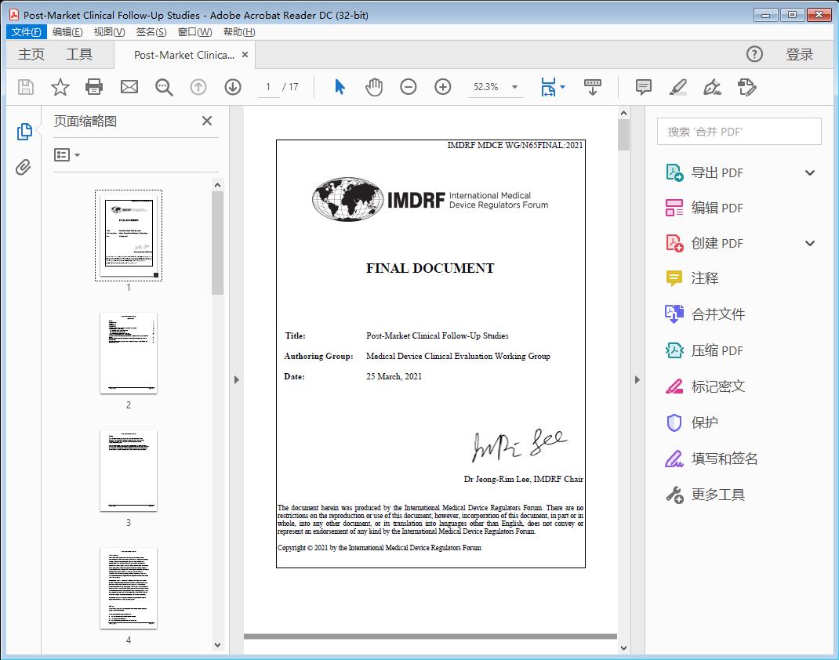Collapse the right tools pane arrow

(x=637, y=380)
